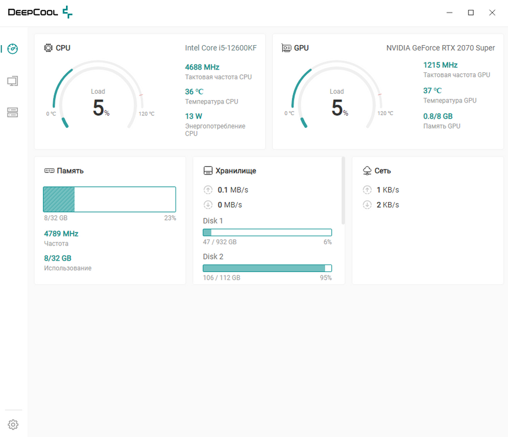Close the DeepCool window
Screen dimensions: 508x437
click(492, 13)
